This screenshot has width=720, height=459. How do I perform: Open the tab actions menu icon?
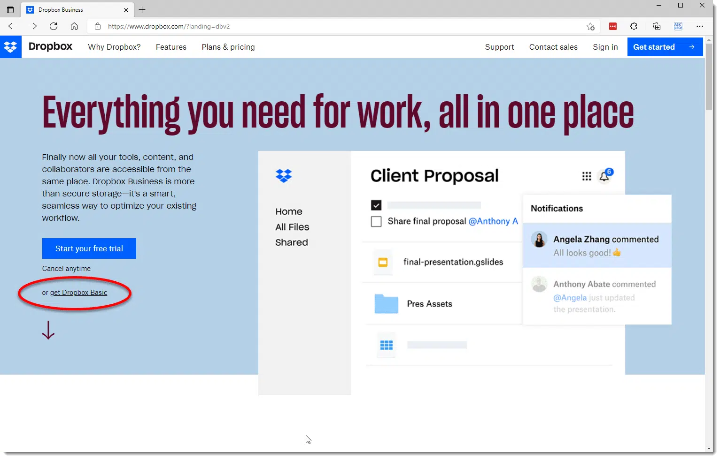tap(10, 9)
